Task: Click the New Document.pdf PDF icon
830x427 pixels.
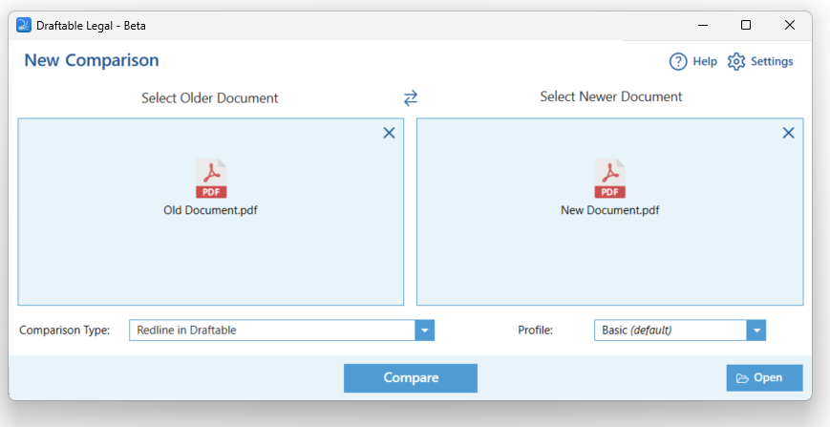Action: coord(609,179)
